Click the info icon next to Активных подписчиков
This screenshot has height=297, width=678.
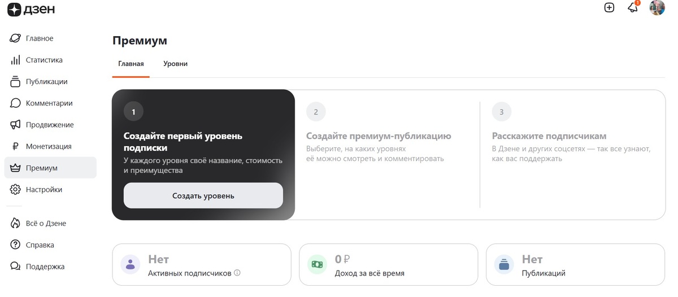click(237, 273)
